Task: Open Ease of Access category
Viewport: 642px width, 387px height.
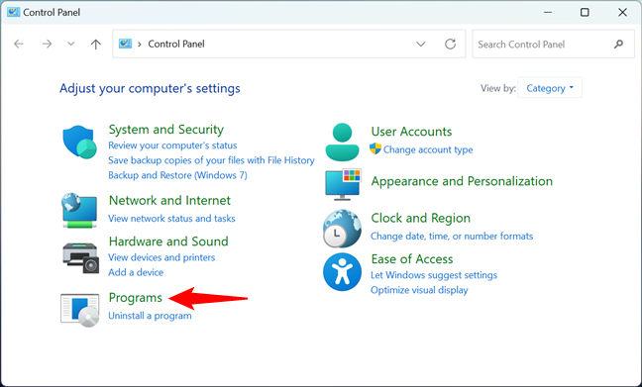Action: click(412, 258)
